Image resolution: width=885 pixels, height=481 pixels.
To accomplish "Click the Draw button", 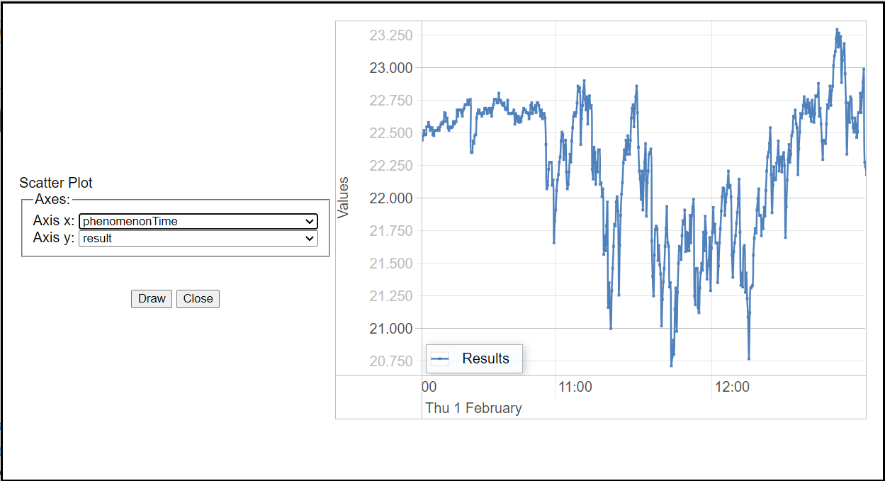I will pyautogui.click(x=152, y=298).
